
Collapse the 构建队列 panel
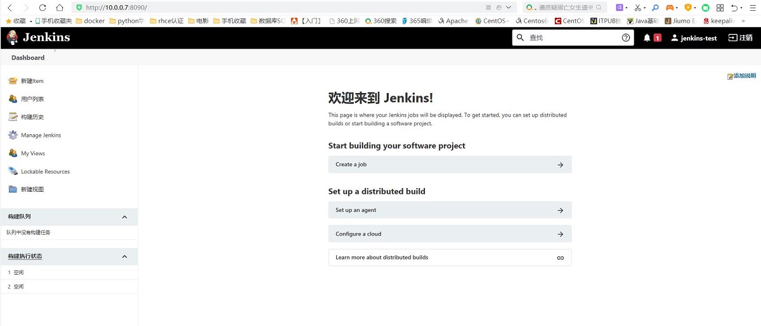[124, 216]
